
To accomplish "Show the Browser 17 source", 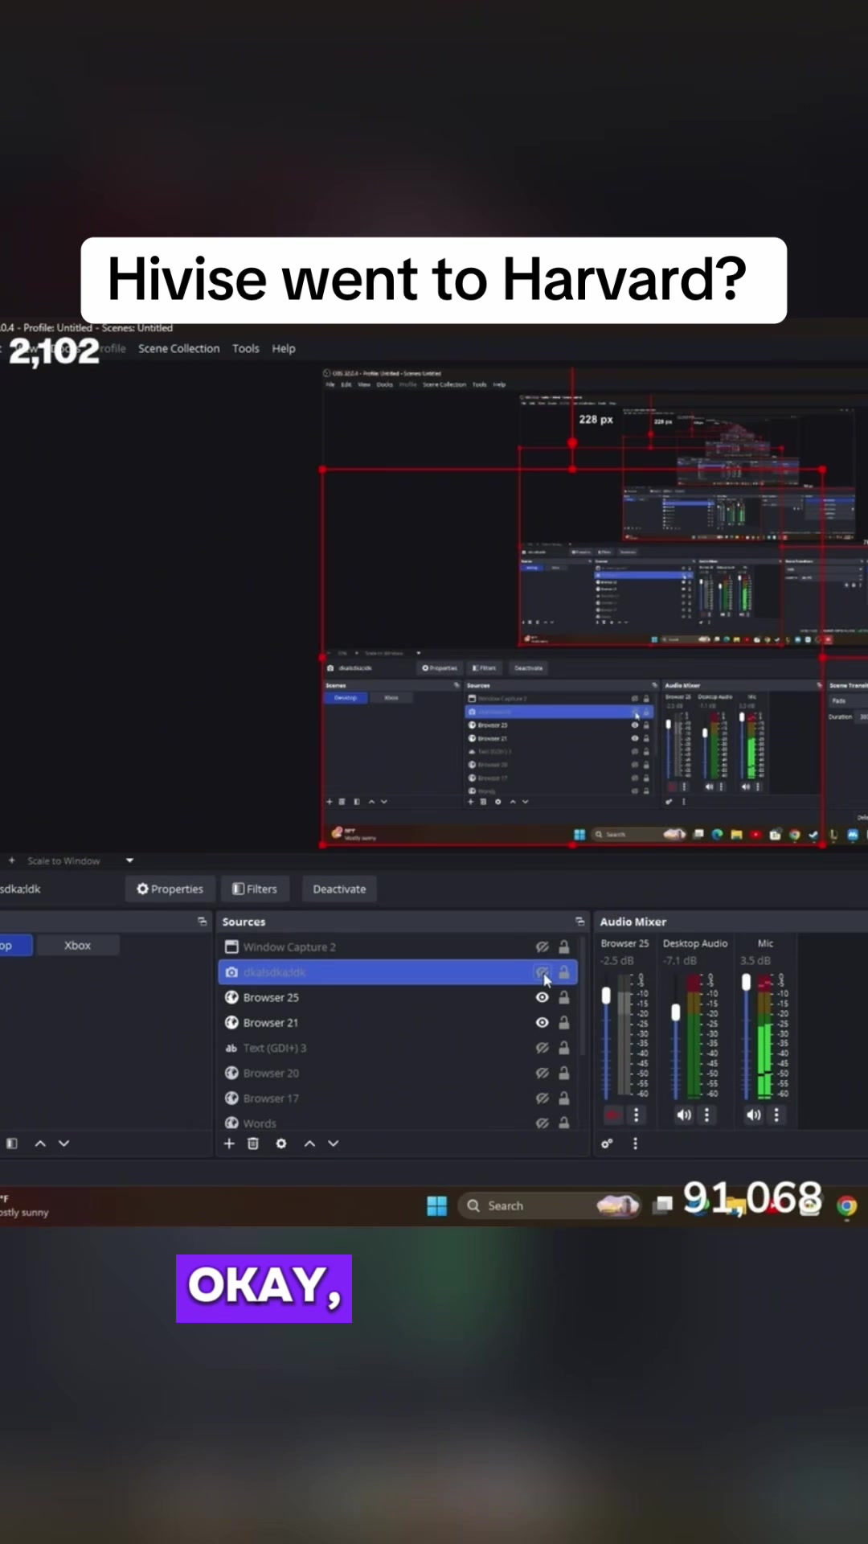I will 542,1098.
